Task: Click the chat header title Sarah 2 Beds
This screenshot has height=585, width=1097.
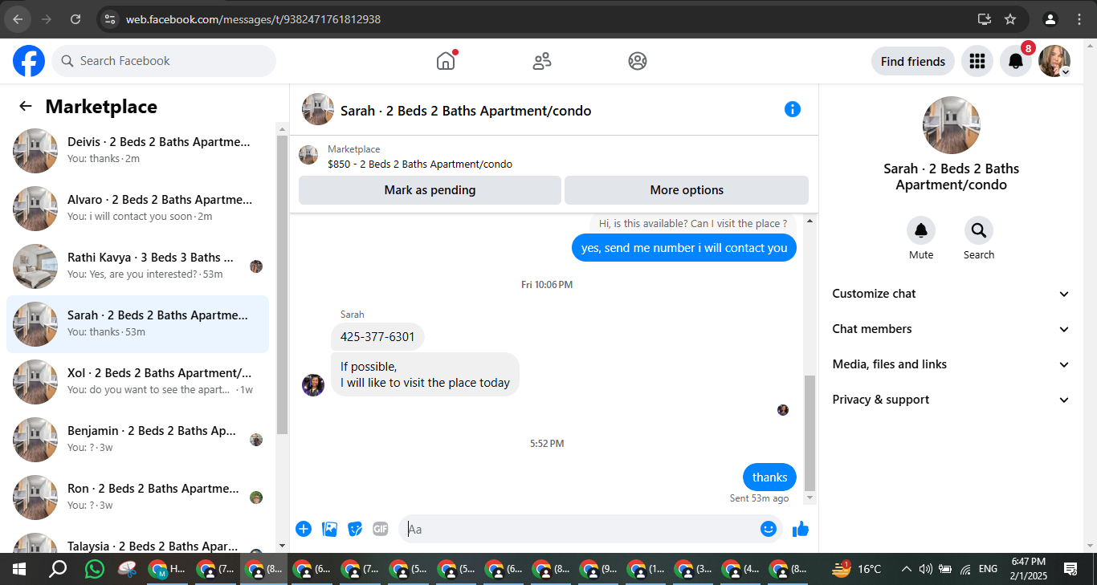Action: click(466, 111)
